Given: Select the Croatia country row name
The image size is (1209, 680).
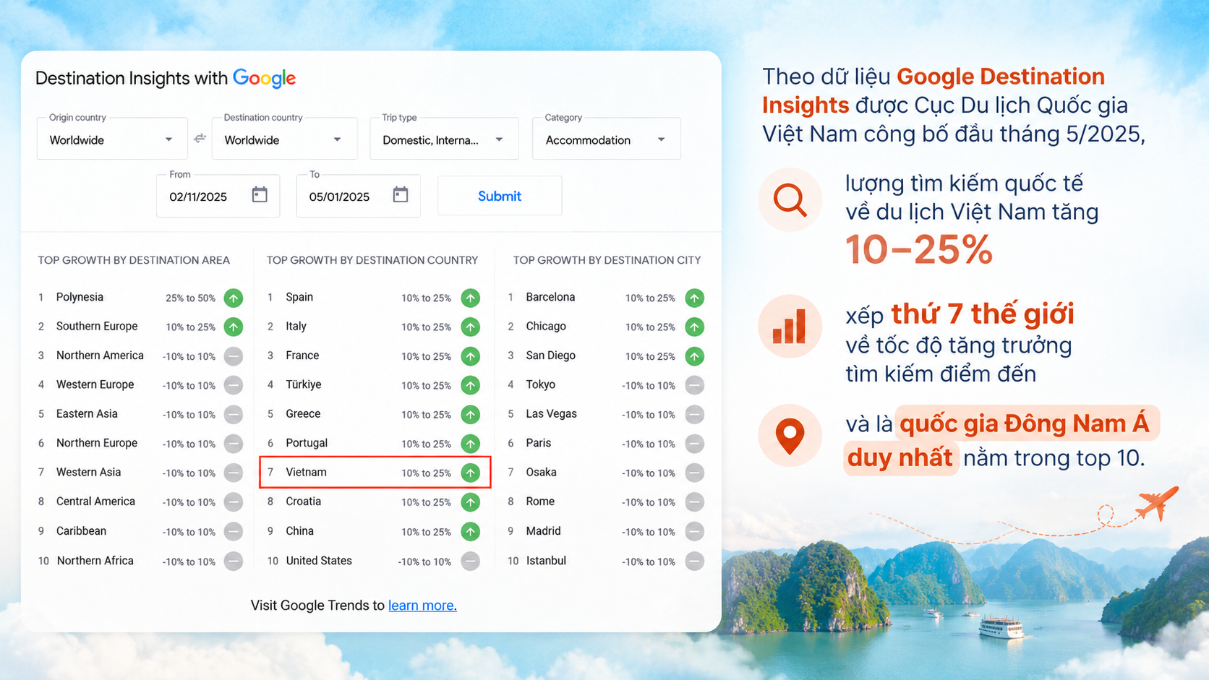Looking at the screenshot, I should (x=303, y=502).
